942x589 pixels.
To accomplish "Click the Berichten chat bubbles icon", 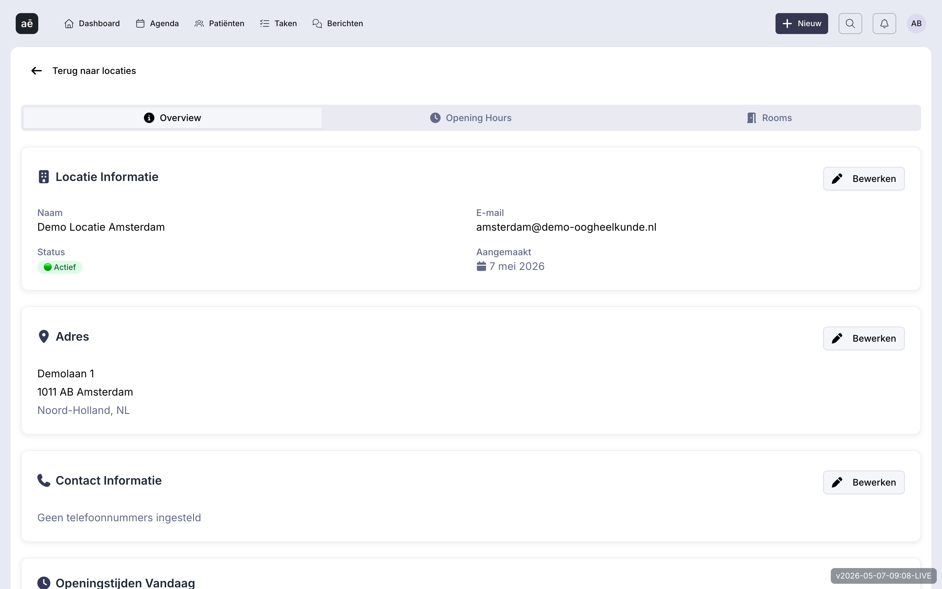I will (x=317, y=23).
